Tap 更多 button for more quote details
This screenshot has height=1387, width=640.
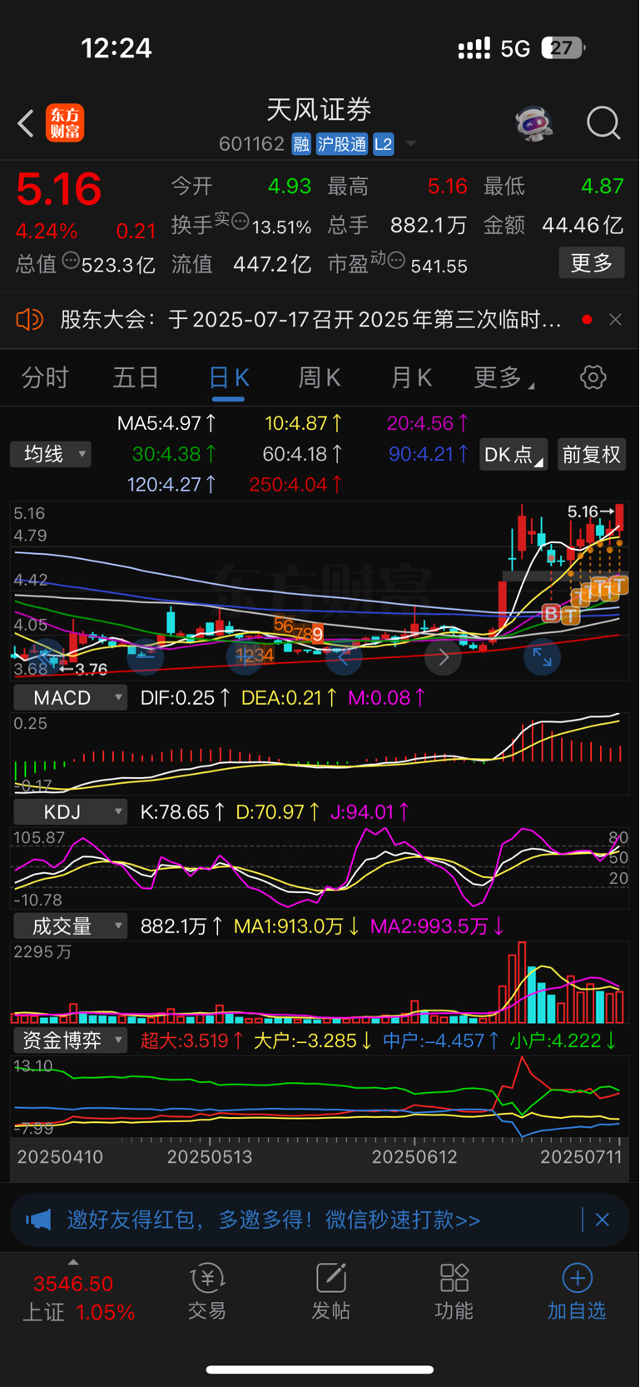pos(592,263)
